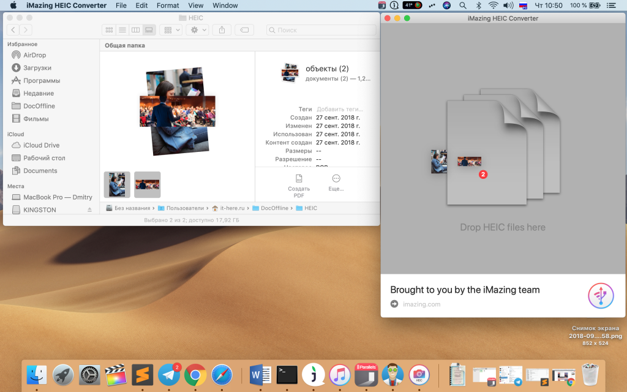Click the iMazing logo icon

[601, 296]
